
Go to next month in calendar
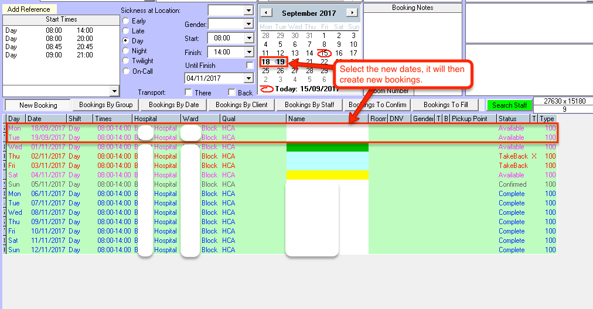(351, 13)
